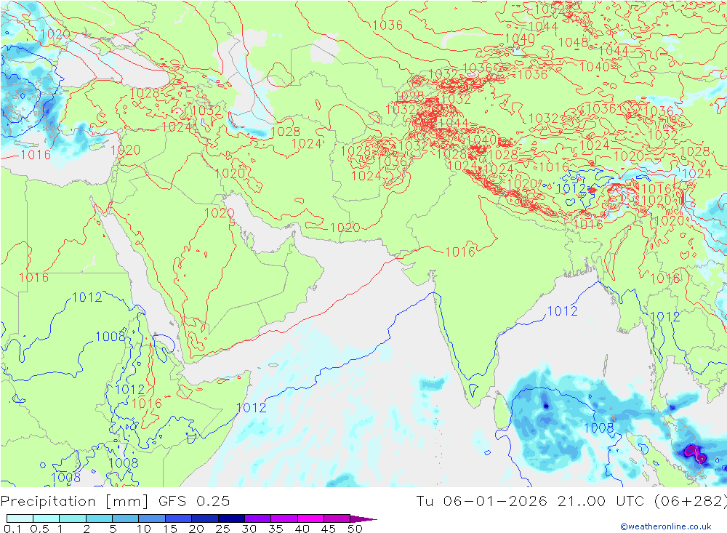Click the 2–5 mm legend color box
The height and width of the screenshot is (533, 727).
pos(99,518)
